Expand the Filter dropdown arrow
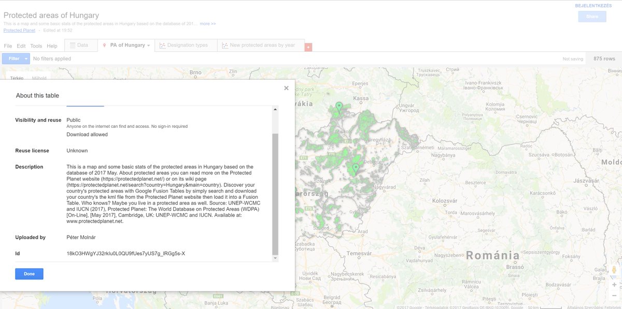This screenshot has width=622, height=309. [x=26, y=58]
